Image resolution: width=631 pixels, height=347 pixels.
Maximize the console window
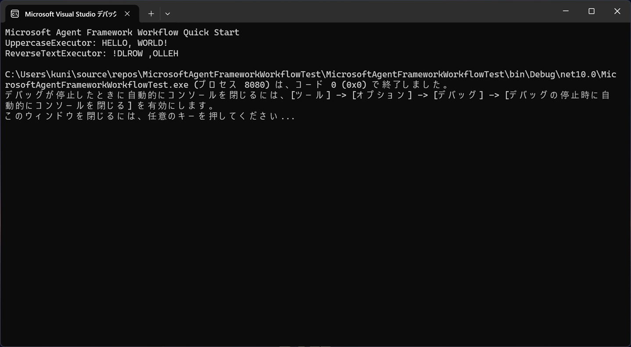click(x=592, y=11)
